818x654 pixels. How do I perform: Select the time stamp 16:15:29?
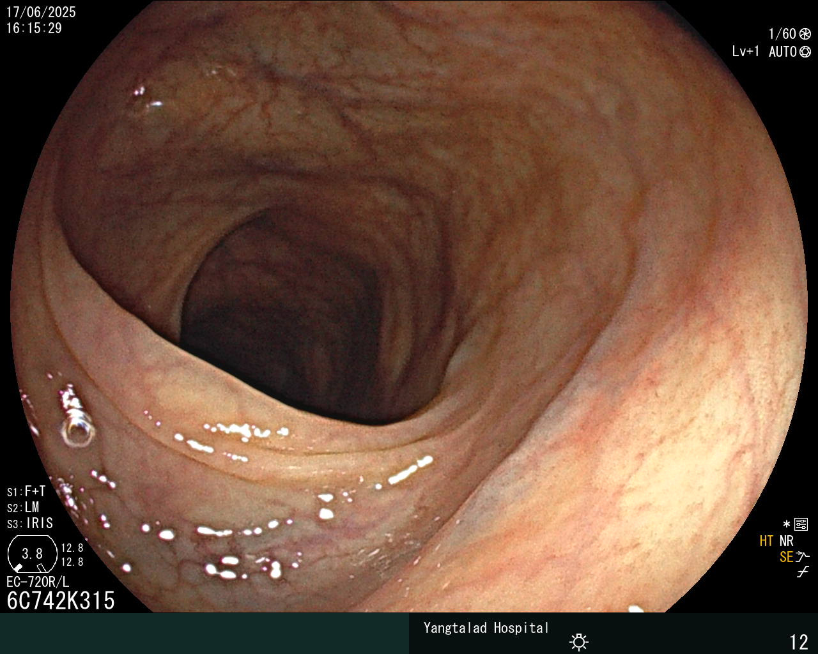tap(34, 29)
